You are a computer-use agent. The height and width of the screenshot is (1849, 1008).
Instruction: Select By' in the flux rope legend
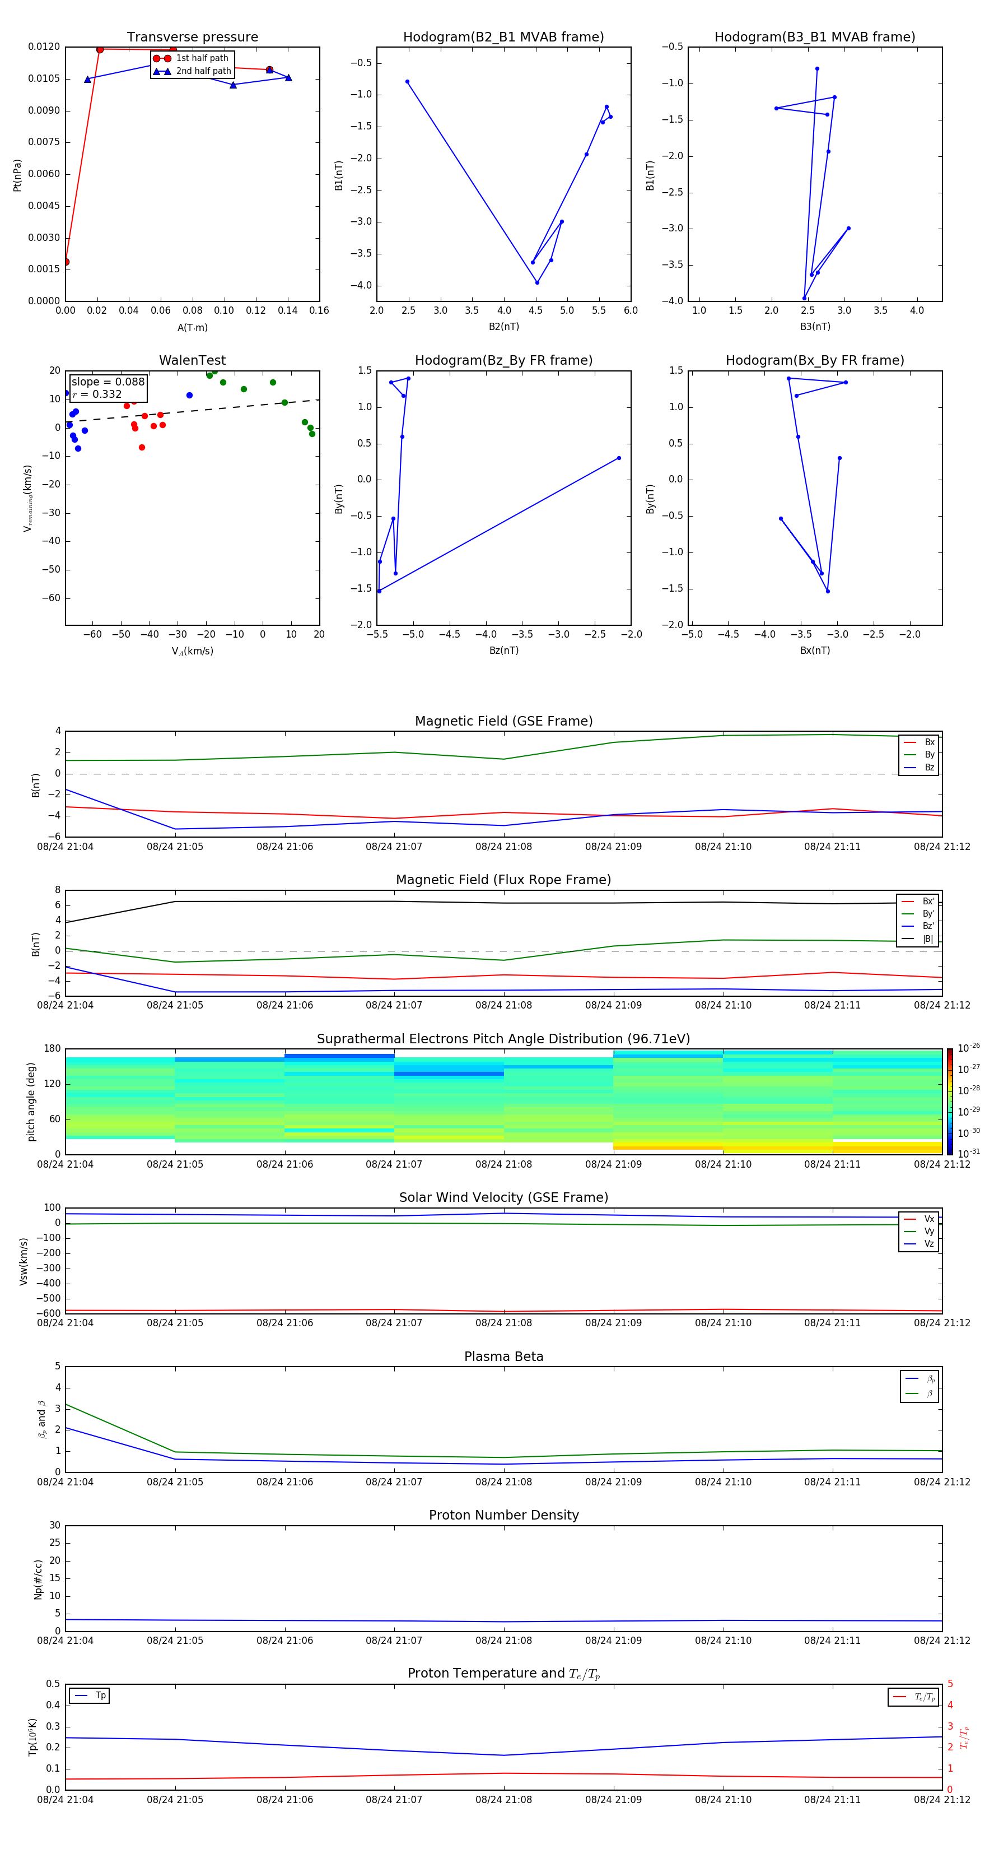[918, 914]
